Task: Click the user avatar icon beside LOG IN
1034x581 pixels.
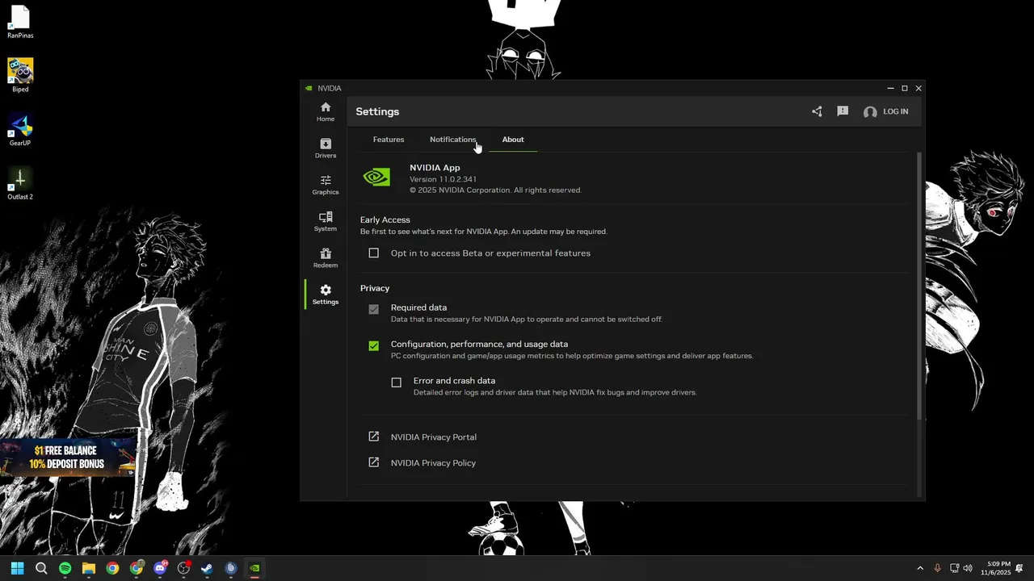Action: [870, 112]
